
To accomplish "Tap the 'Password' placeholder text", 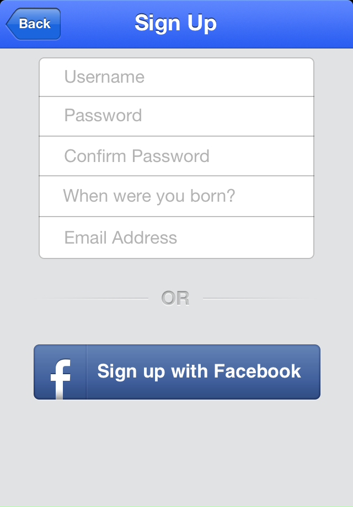I will pyautogui.click(x=103, y=115).
